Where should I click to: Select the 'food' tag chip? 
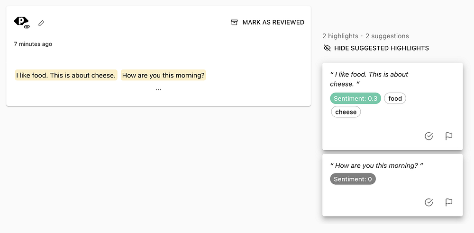tap(395, 99)
